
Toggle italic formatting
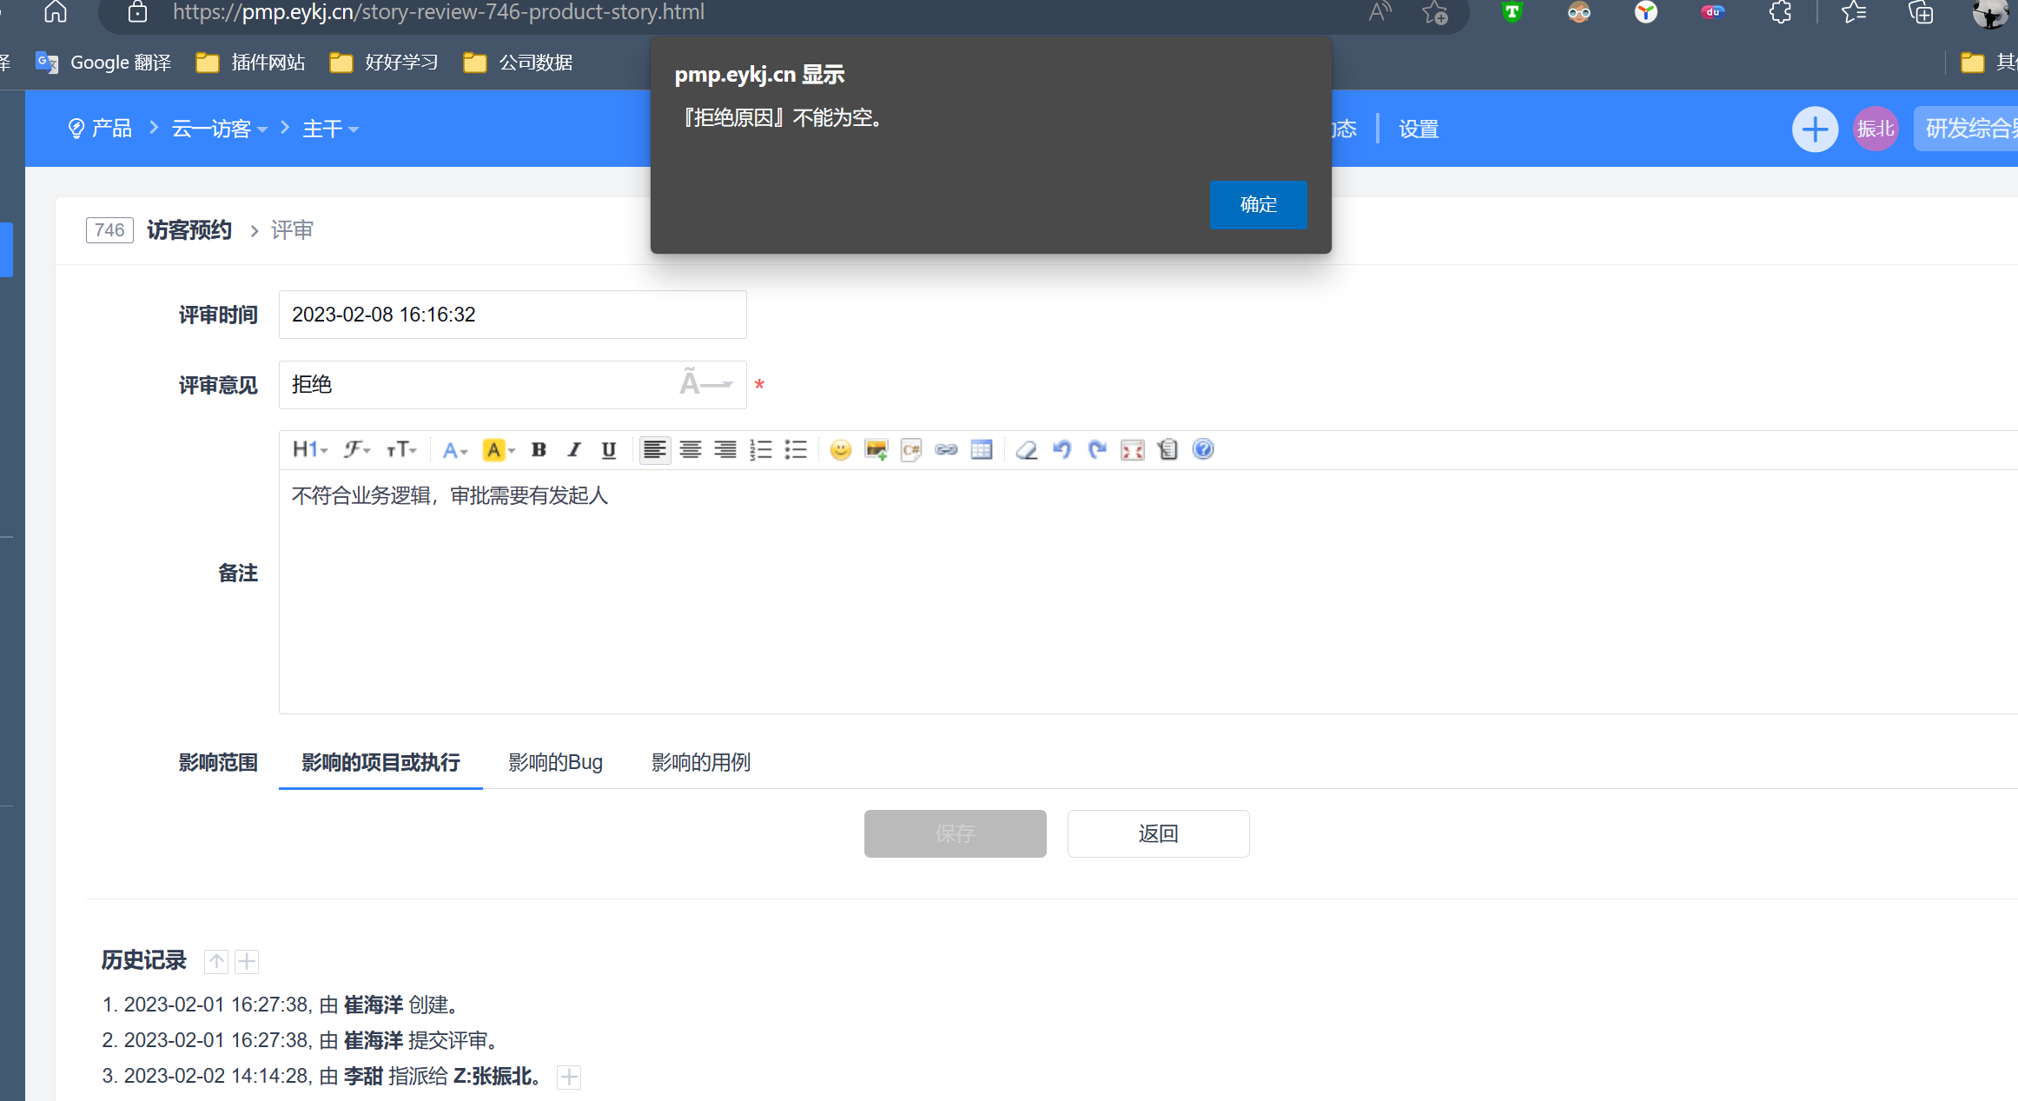573,449
